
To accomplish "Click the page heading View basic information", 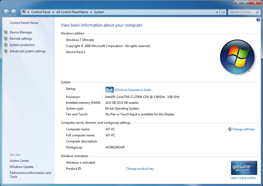I will pyautogui.click(x=102, y=25).
